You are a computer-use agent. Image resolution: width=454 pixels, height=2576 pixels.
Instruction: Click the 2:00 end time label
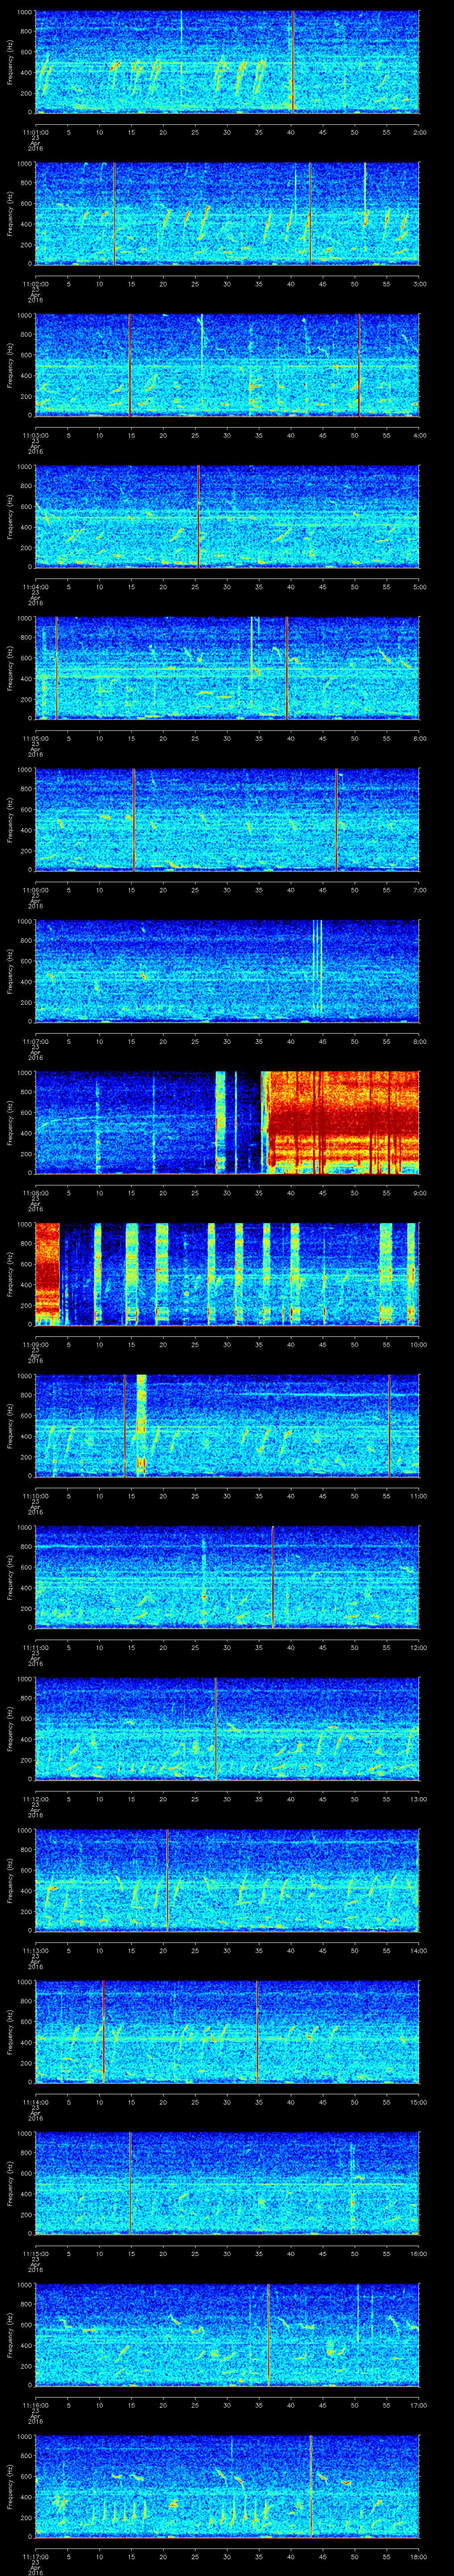[x=419, y=131]
